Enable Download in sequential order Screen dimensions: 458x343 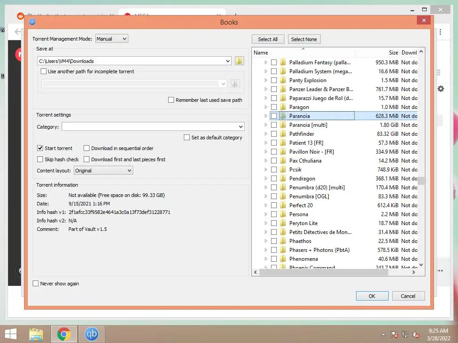pos(86,148)
